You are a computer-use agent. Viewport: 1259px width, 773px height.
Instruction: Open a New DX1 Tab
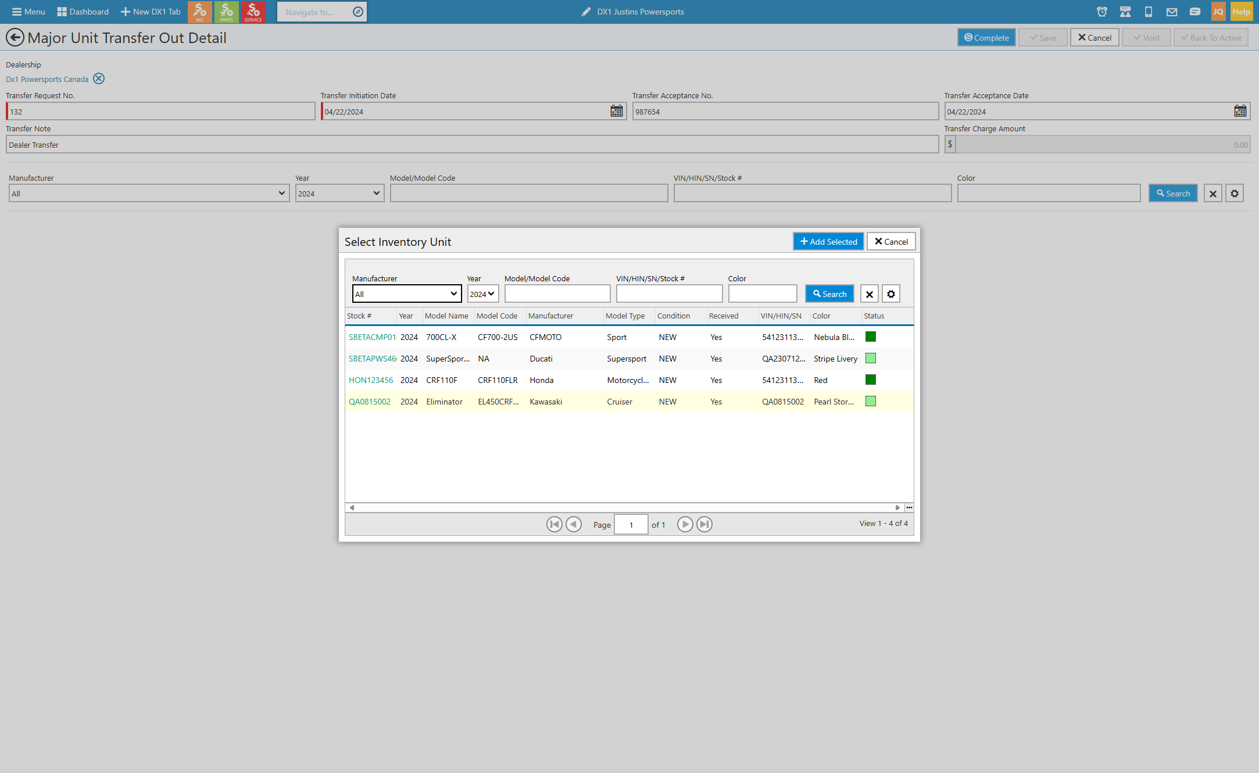[151, 12]
